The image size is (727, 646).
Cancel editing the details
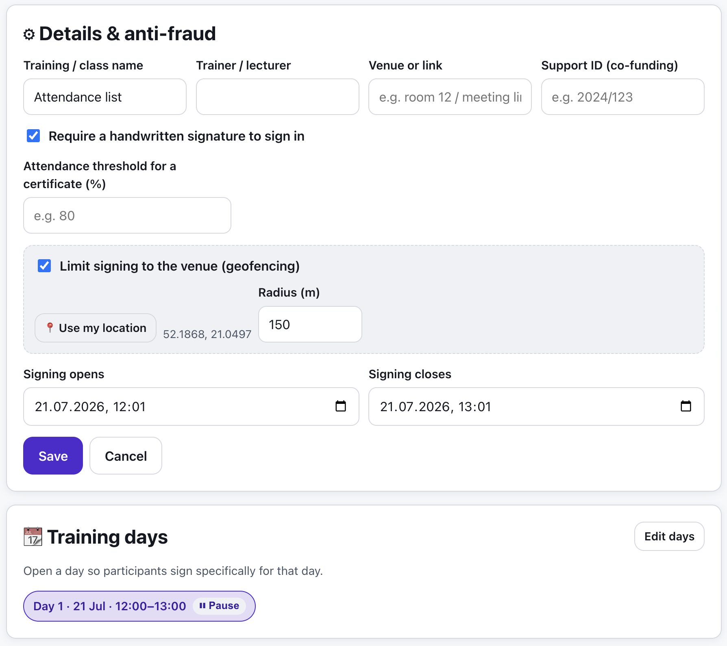click(126, 455)
